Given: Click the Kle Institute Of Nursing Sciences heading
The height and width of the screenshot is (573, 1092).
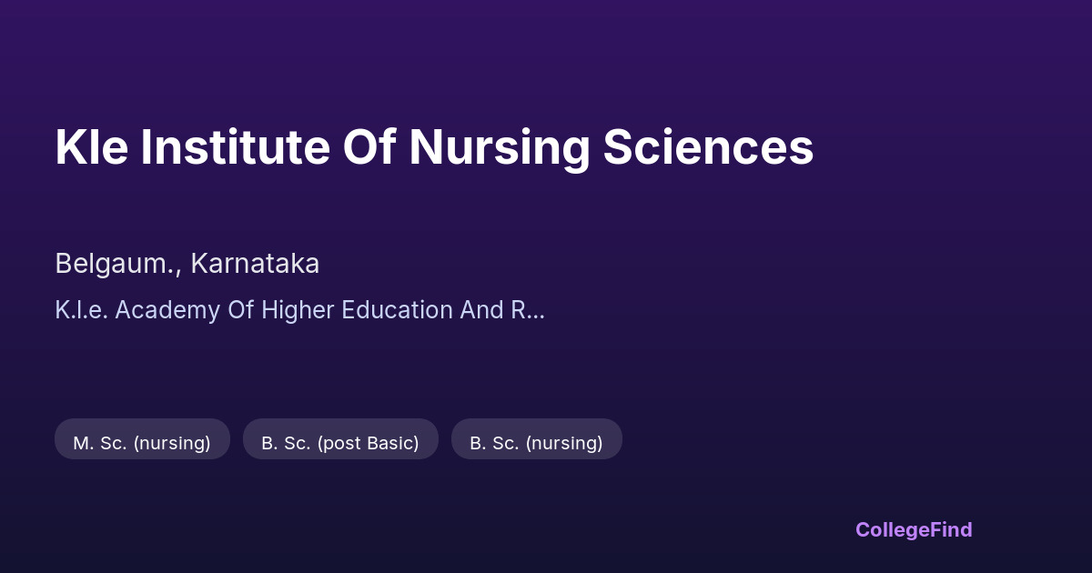Looking at the screenshot, I should (434, 147).
